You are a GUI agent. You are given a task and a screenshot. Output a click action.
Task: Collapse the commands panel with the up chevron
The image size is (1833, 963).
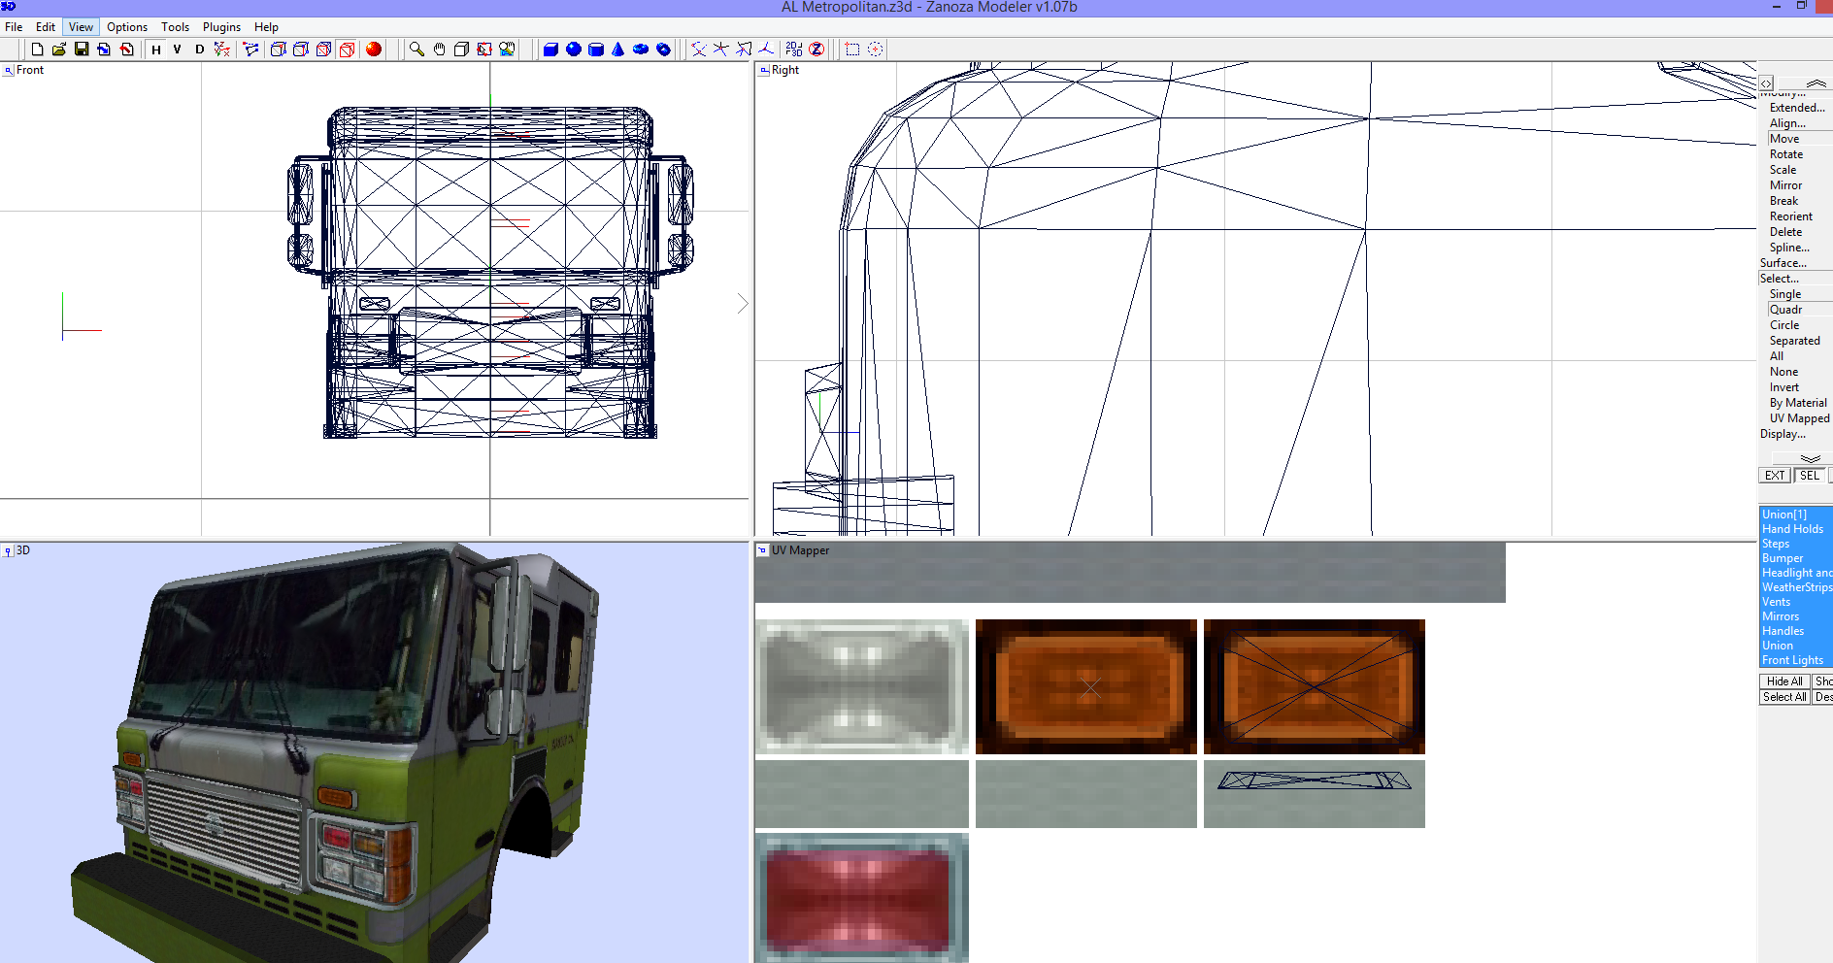coord(1815,83)
